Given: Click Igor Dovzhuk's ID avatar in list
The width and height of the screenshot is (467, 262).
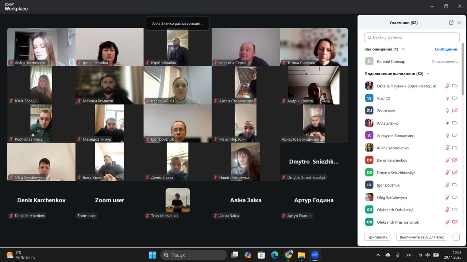Looking at the screenshot, I should click(369, 185).
